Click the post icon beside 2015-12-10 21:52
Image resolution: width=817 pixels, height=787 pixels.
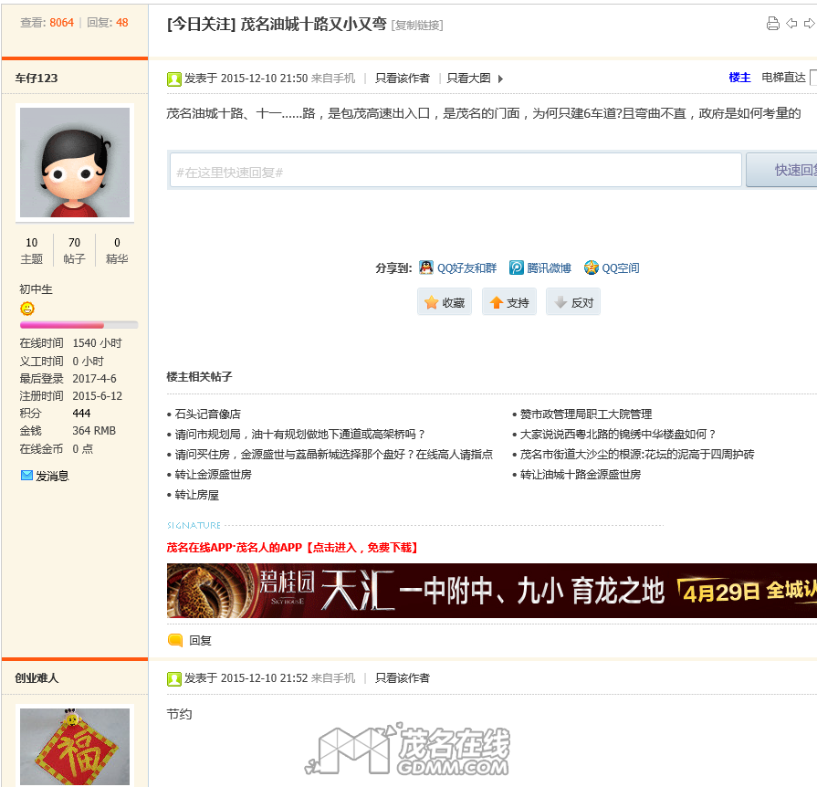click(x=174, y=678)
